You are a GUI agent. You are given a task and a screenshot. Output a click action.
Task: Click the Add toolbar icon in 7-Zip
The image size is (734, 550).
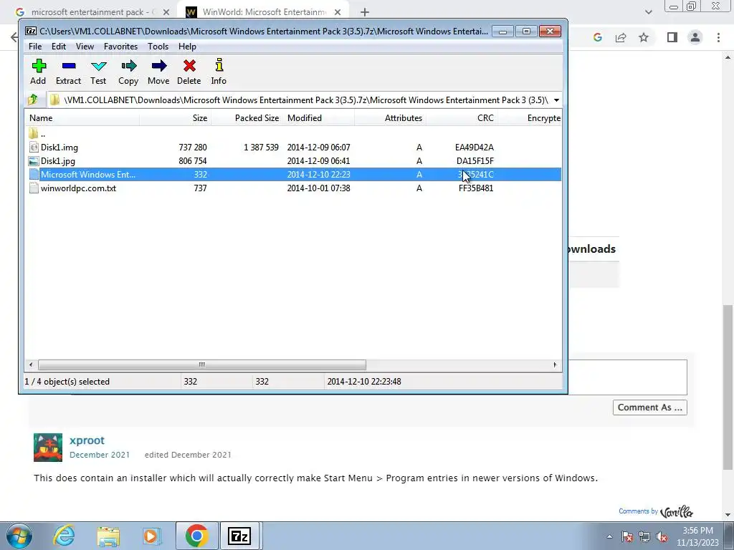pyautogui.click(x=39, y=66)
